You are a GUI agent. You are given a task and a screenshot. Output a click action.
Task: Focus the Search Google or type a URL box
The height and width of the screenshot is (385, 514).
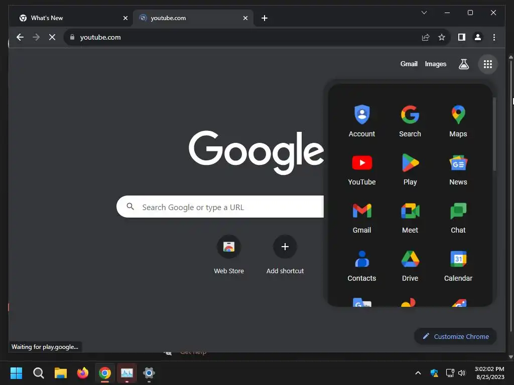[x=220, y=207]
